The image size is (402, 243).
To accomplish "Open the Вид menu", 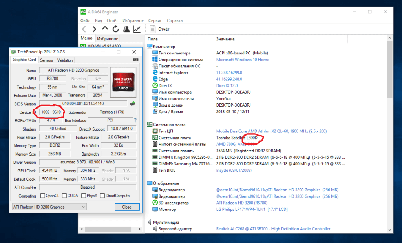I will 99,20.
